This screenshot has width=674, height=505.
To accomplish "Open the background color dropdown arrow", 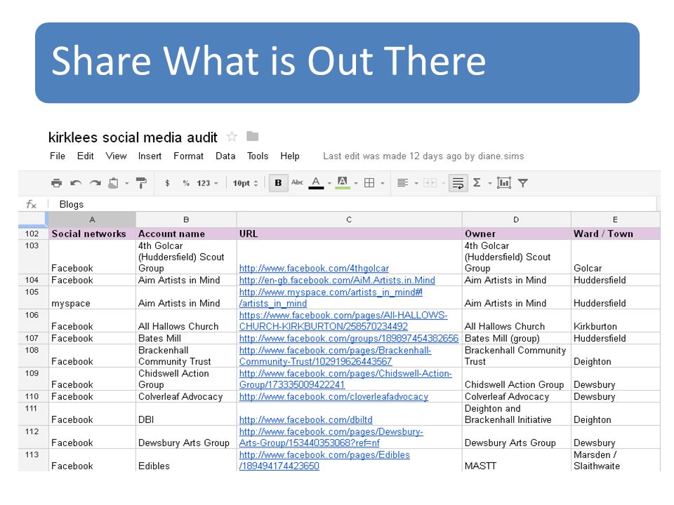I will point(356,183).
